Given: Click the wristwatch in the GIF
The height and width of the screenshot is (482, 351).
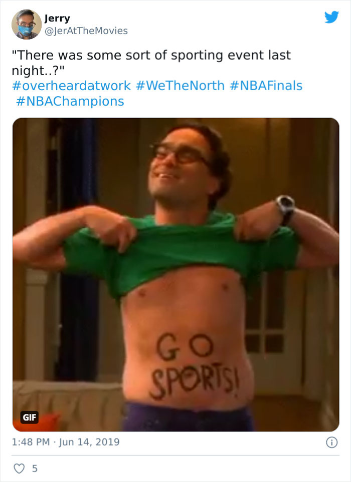Looking at the screenshot, I should tap(285, 208).
